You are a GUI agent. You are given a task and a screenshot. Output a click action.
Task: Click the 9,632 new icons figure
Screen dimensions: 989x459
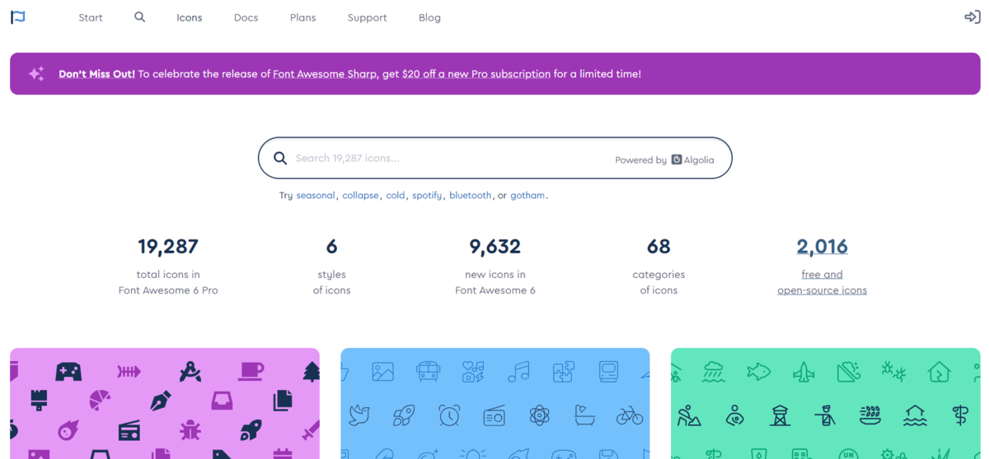pos(495,246)
